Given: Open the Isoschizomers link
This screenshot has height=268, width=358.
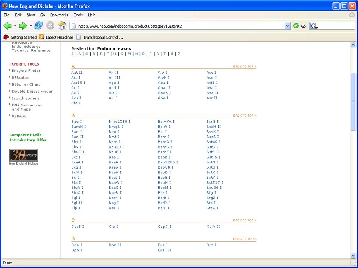Looking at the screenshot, I should (x=26, y=98).
